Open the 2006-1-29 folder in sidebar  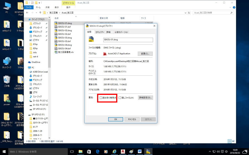click(37, 131)
